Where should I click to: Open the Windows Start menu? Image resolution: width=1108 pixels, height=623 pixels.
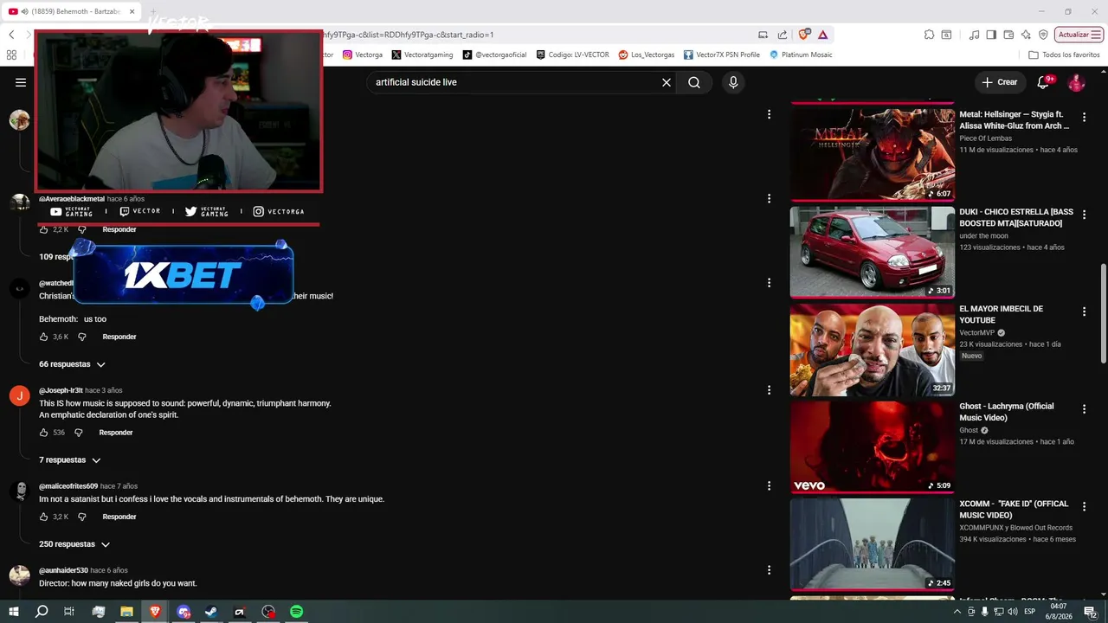[13, 612]
